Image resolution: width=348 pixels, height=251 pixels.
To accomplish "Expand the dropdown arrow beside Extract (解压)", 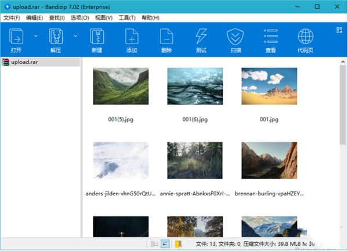I will (76, 36).
